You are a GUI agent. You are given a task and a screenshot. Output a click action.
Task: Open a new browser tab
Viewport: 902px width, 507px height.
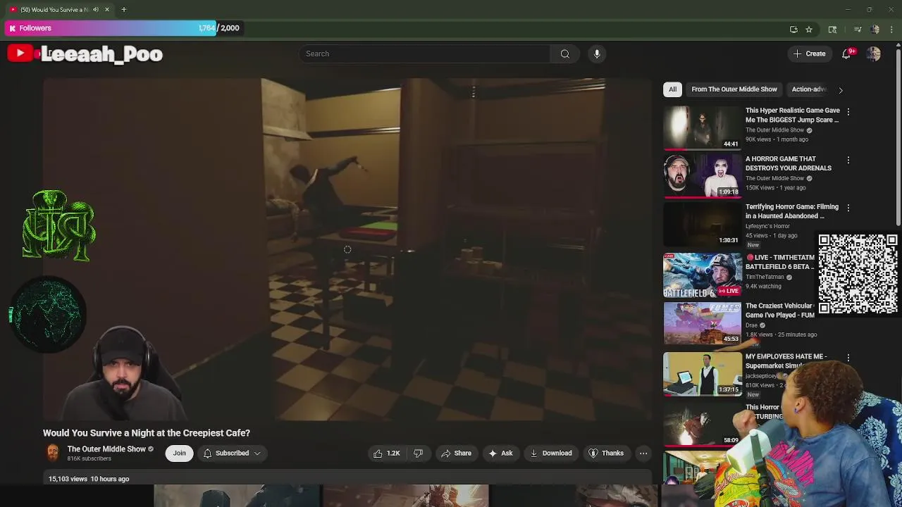[123, 9]
